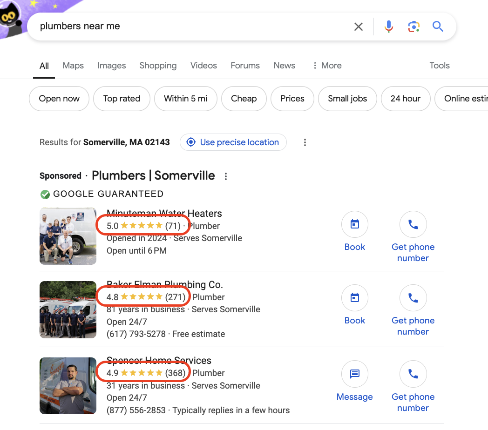Open the Shopping tab
Image resolution: width=488 pixels, height=430 pixels.
pyautogui.click(x=158, y=66)
